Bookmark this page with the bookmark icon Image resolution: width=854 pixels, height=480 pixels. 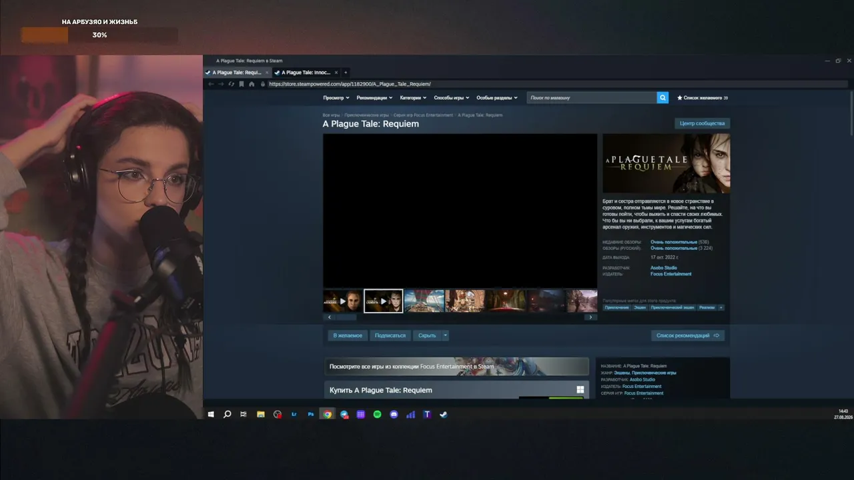coord(242,84)
